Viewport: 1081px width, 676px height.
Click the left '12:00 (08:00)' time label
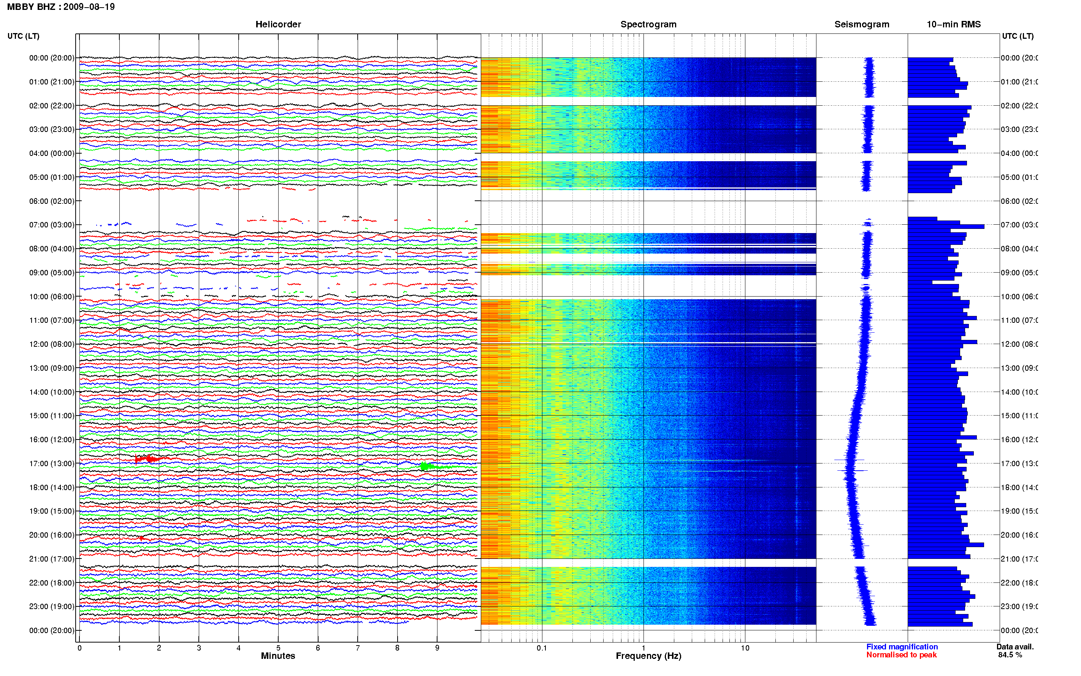[x=51, y=344]
